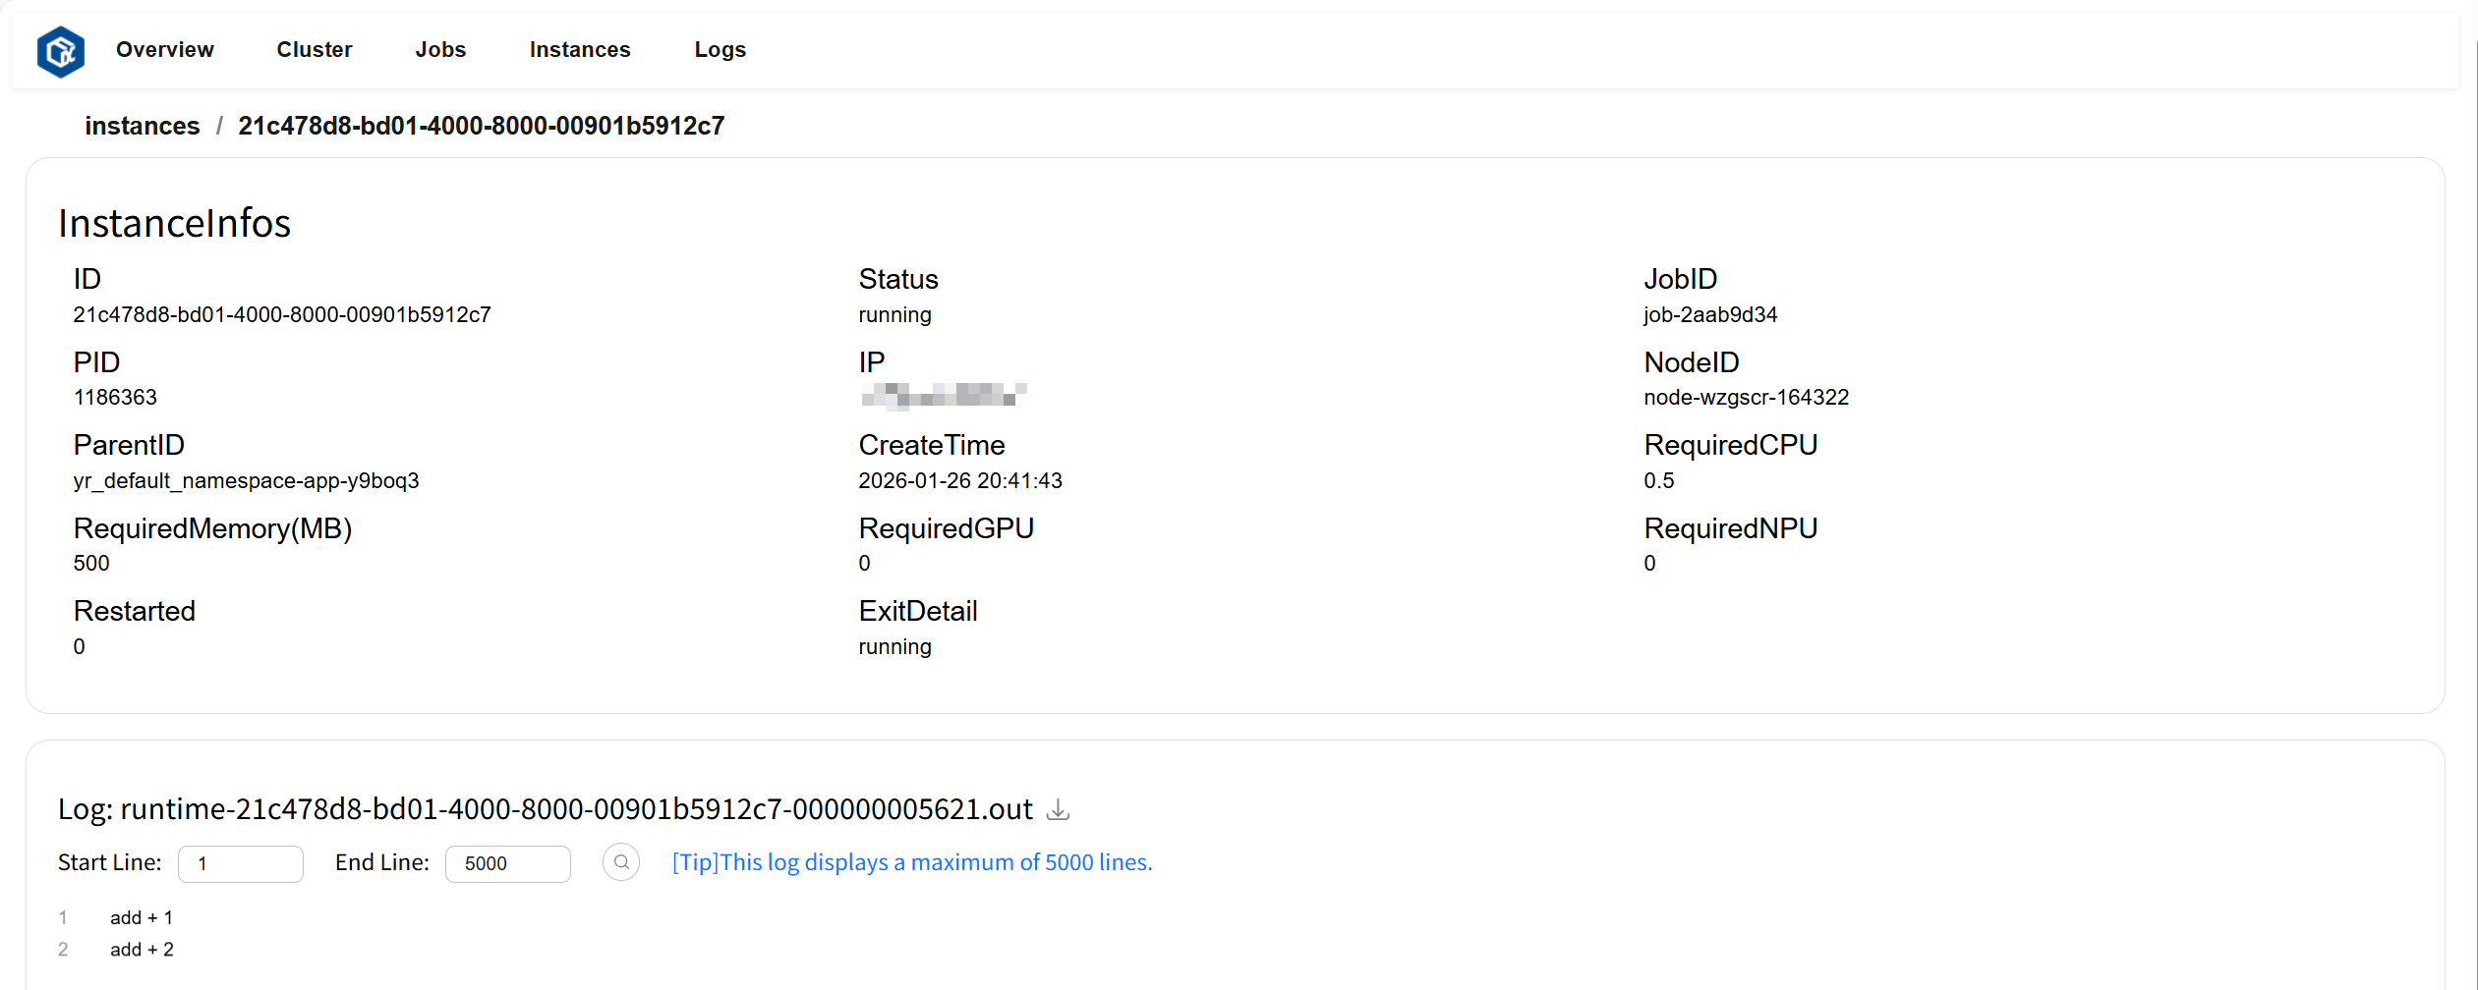Click the instances breadcrumb link
This screenshot has height=990, width=2478.
click(x=142, y=126)
